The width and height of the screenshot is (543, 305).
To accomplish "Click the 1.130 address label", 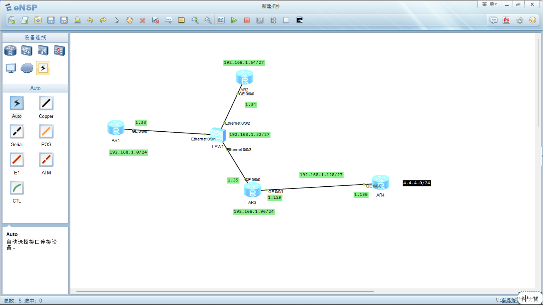I will click(x=361, y=195).
